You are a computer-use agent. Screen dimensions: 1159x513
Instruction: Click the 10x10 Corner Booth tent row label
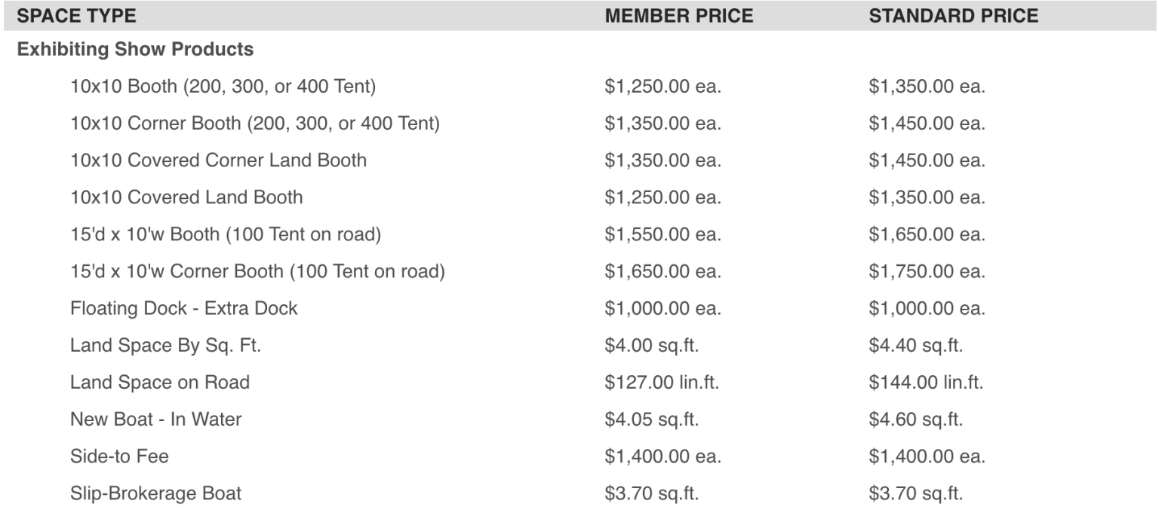tap(255, 124)
